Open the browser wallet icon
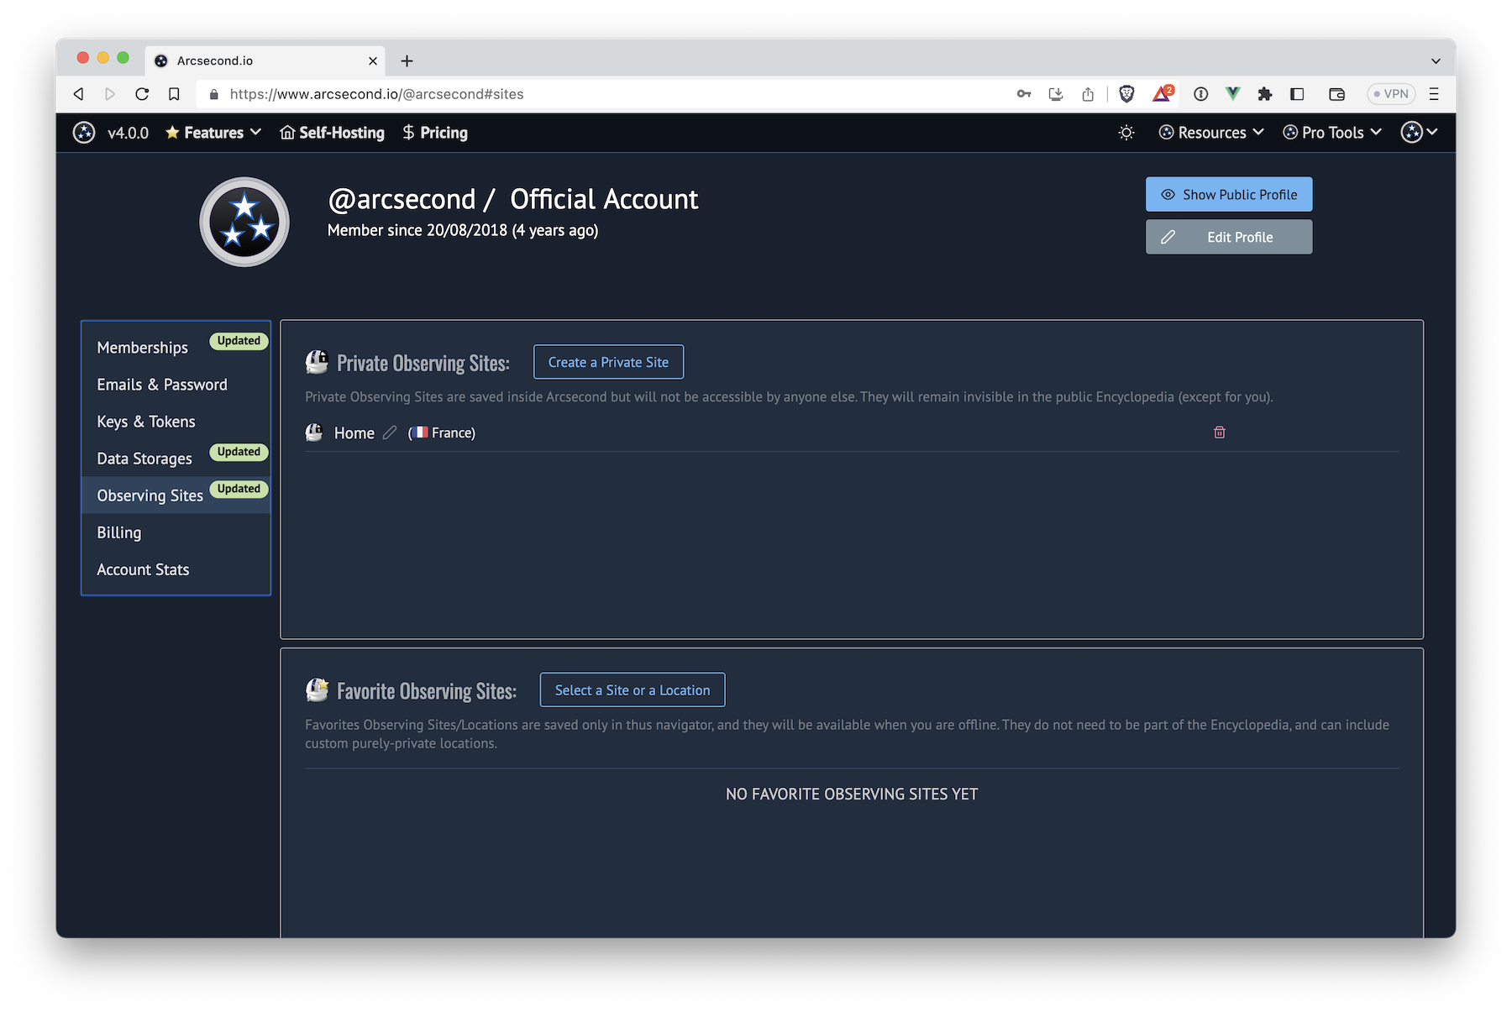The image size is (1512, 1012). click(x=1336, y=93)
